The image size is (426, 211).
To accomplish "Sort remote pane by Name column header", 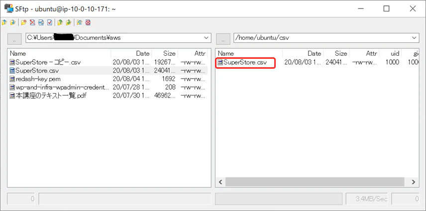I will point(249,54).
